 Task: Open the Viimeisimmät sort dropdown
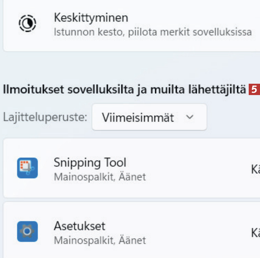pyautogui.click(x=149, y=117)
